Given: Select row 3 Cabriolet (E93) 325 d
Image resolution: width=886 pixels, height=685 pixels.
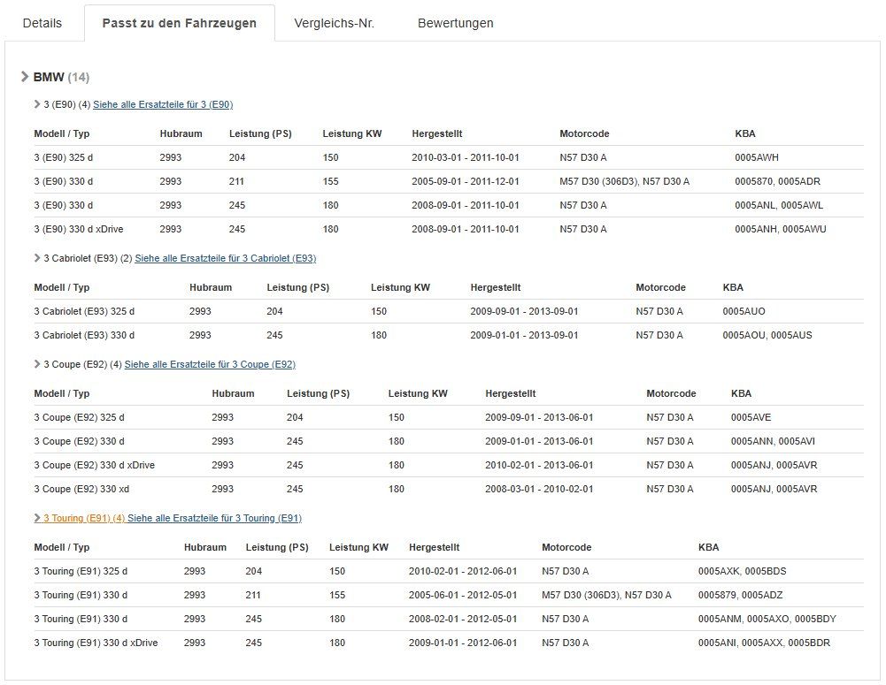Looking at the screenshot, I should 449,311.
